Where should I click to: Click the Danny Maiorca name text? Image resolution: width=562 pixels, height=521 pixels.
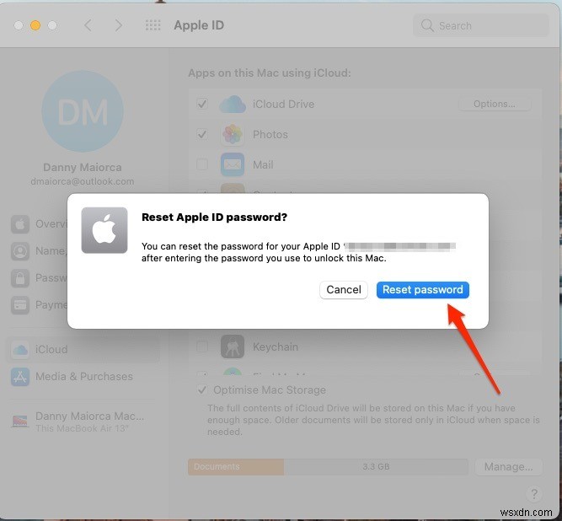83,168
